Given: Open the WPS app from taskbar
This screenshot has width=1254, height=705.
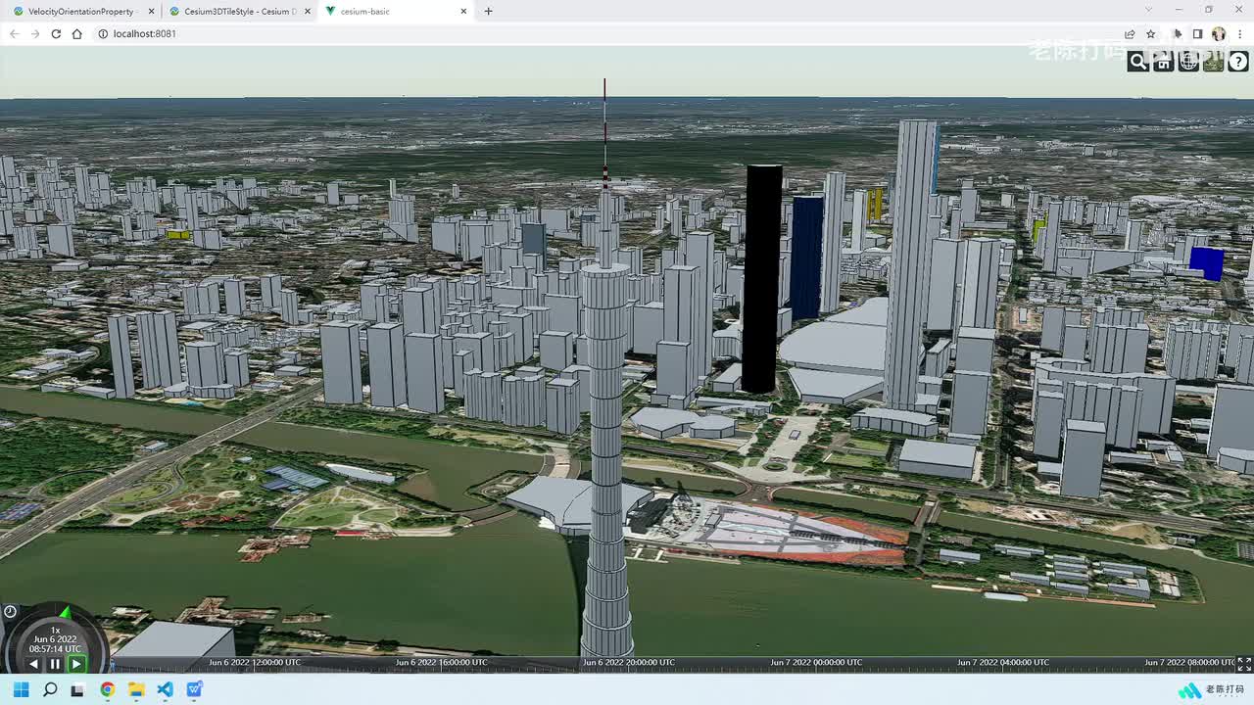Looking at the screenshot, I should 194,689.
